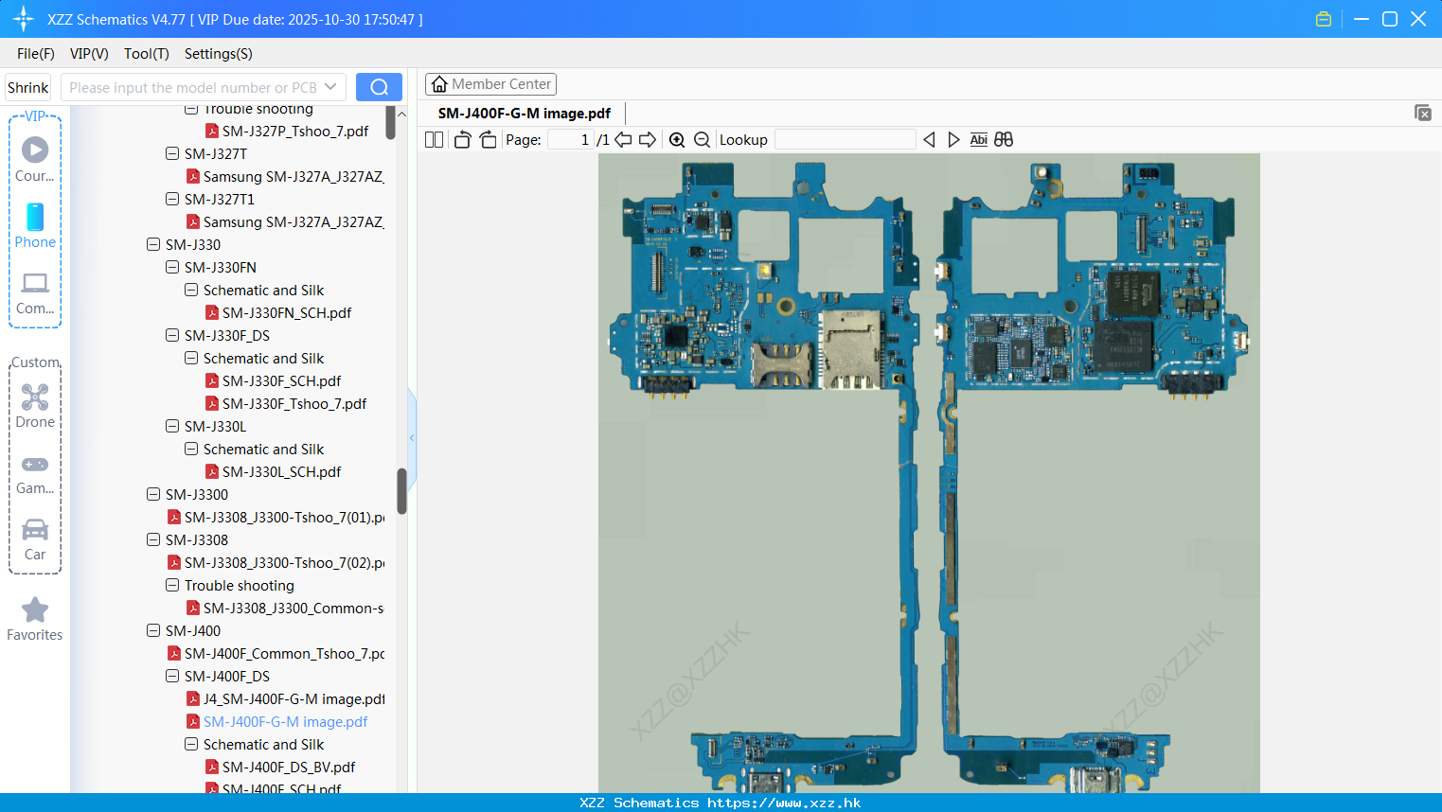The height and width of the screenshot is (812, 1442).
Task: Collapse the SM-J3308 node
Action: pos(153,539)
